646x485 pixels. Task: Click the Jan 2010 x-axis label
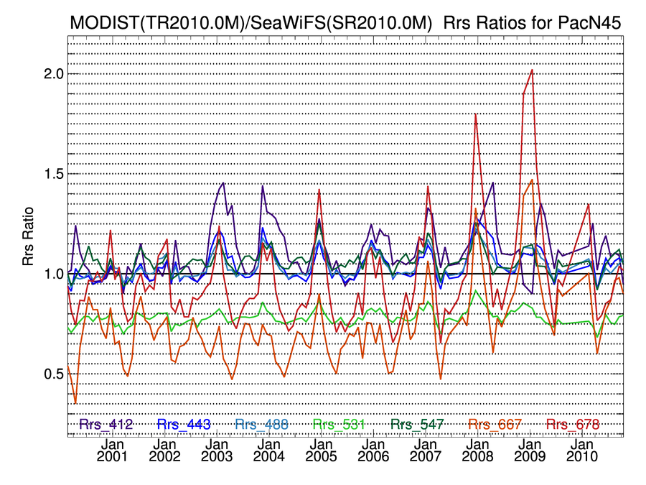point(581,451)
